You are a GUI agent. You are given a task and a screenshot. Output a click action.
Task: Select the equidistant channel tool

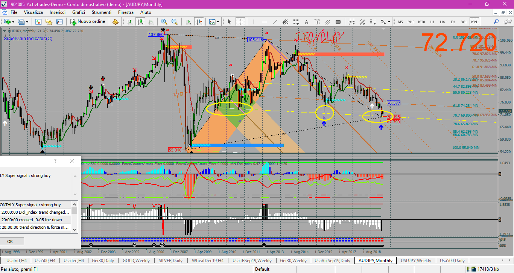(285, 22)
